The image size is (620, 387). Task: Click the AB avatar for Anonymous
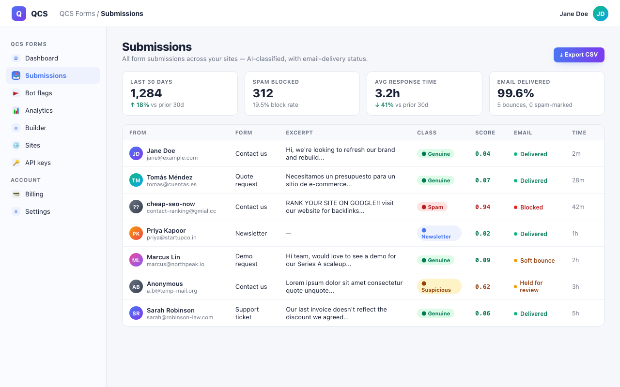coord(136,286)
